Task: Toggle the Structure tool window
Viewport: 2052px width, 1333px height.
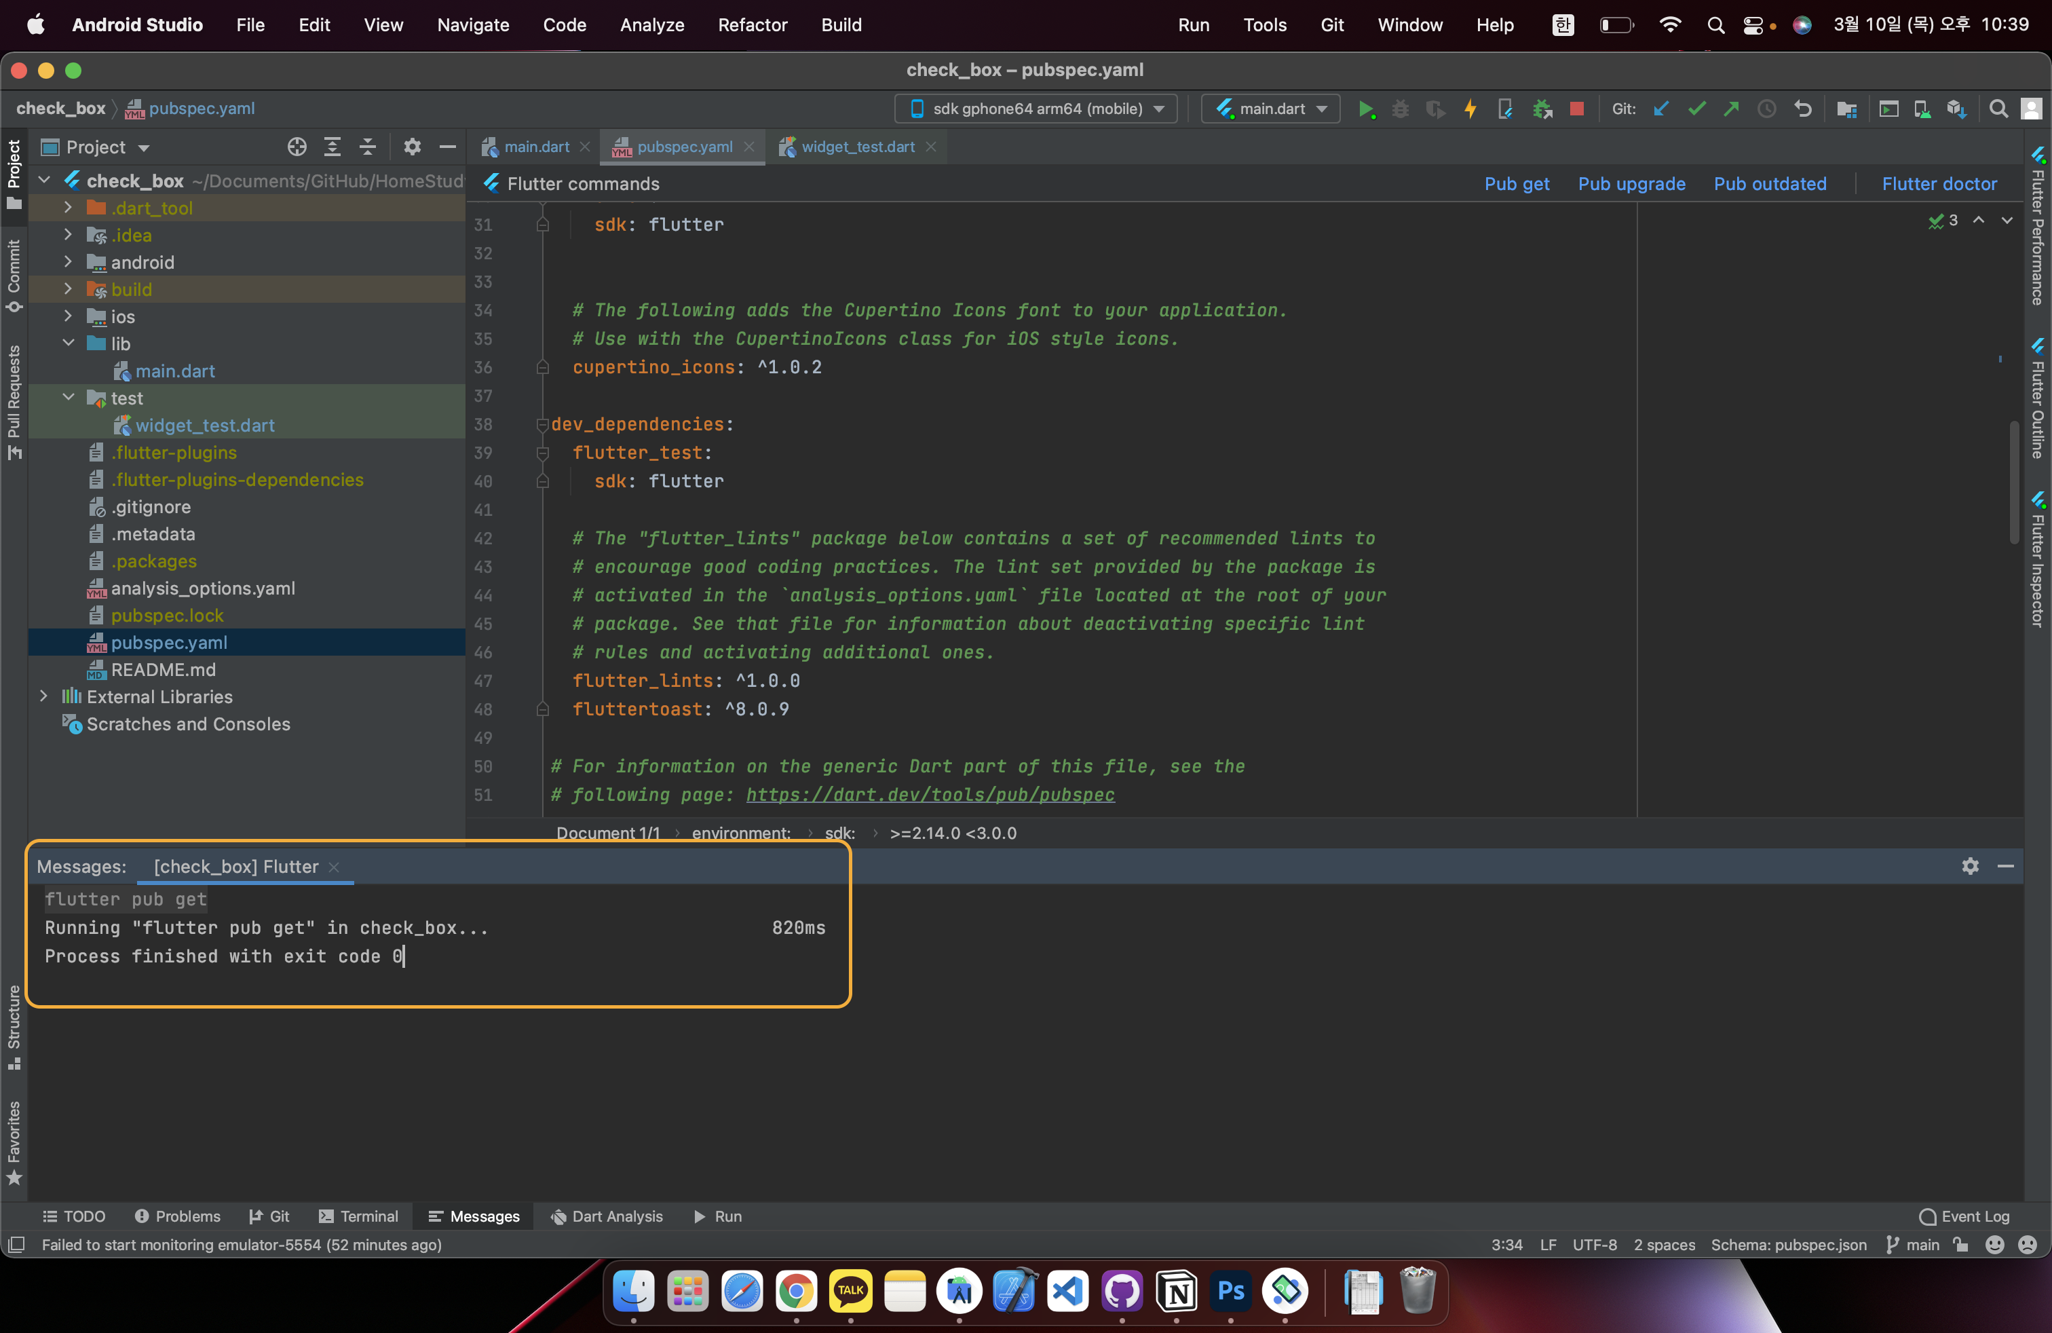Action: (x=14, y=1026)
